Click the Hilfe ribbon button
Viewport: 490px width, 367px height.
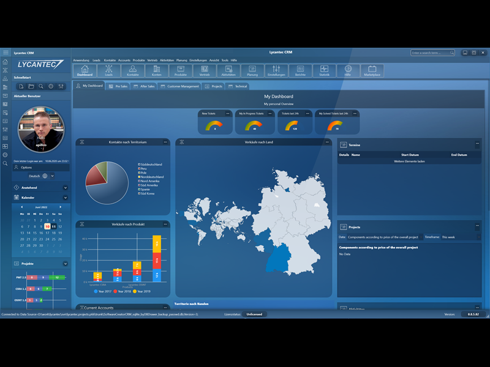tap(348, 71)
